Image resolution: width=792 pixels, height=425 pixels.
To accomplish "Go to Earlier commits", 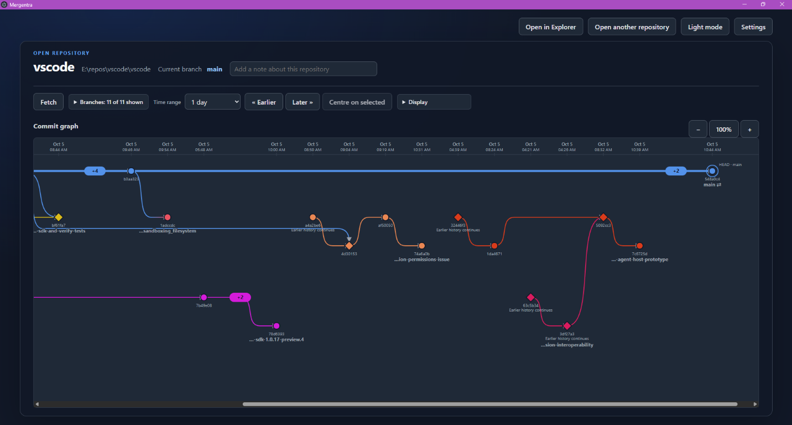I will pyautogui.click(x=264, y=102).
